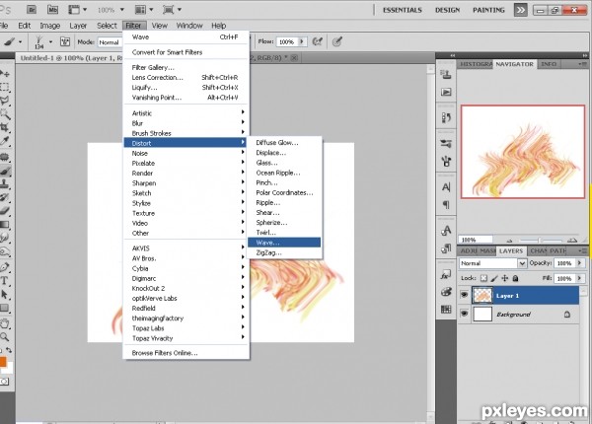
Task: Select the Brush tool in the toolbox
Action: click(x=5, y=171)
